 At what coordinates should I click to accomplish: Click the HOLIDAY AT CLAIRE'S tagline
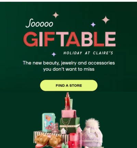tap(88, 53)
